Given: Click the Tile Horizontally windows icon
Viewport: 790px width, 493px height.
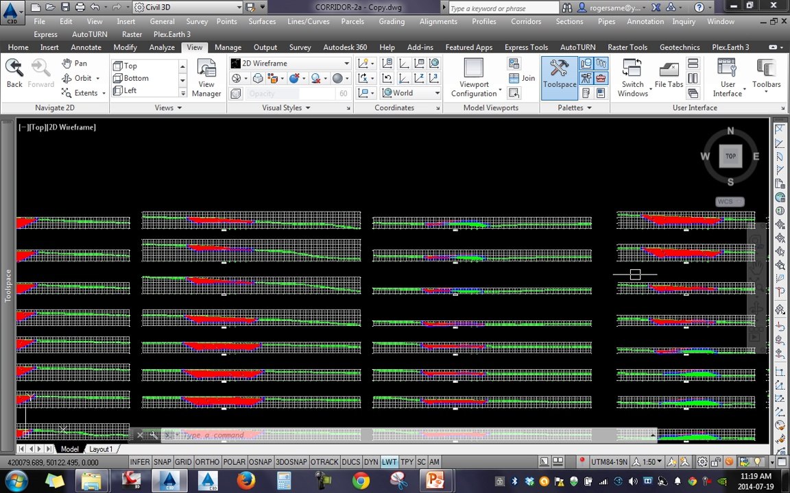Looking at the screenshot, I should click(693, 64).
